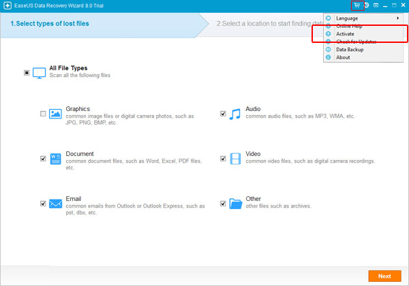The image size is (409, 286).
Task: Click the Other folder icon
Action: tap(236, 204)
